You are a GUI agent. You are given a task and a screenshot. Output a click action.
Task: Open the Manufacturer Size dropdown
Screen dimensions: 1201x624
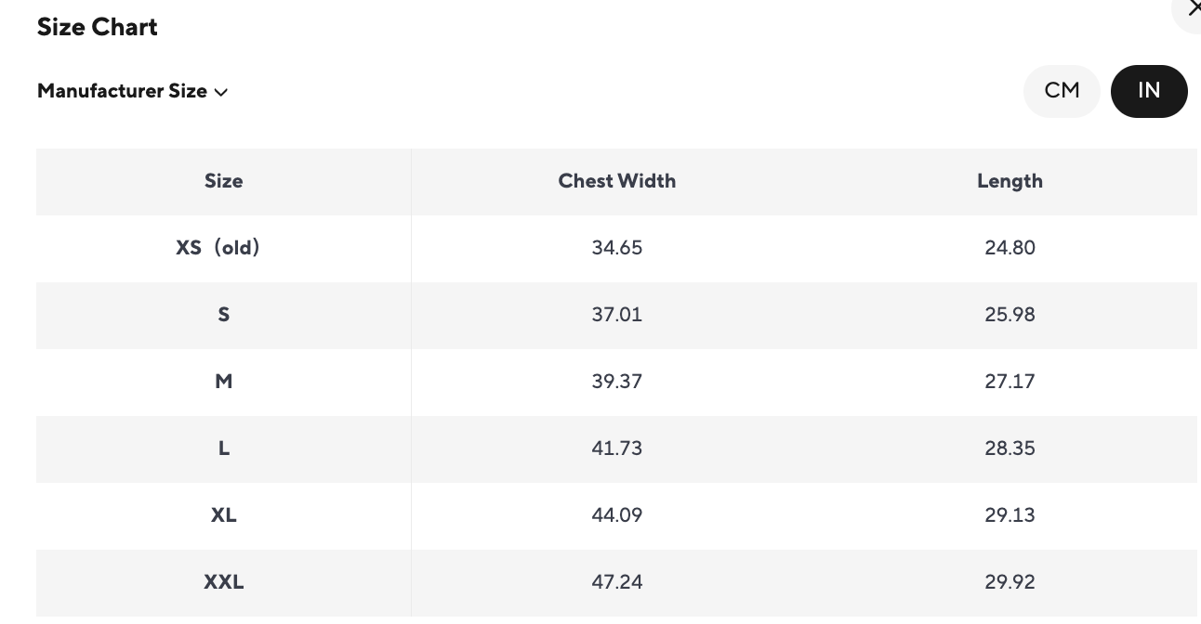point(132,91)
